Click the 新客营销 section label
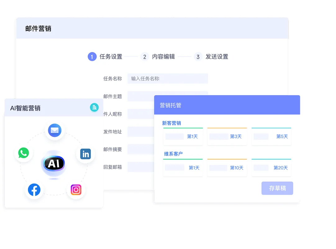 (x=171, y=123)
